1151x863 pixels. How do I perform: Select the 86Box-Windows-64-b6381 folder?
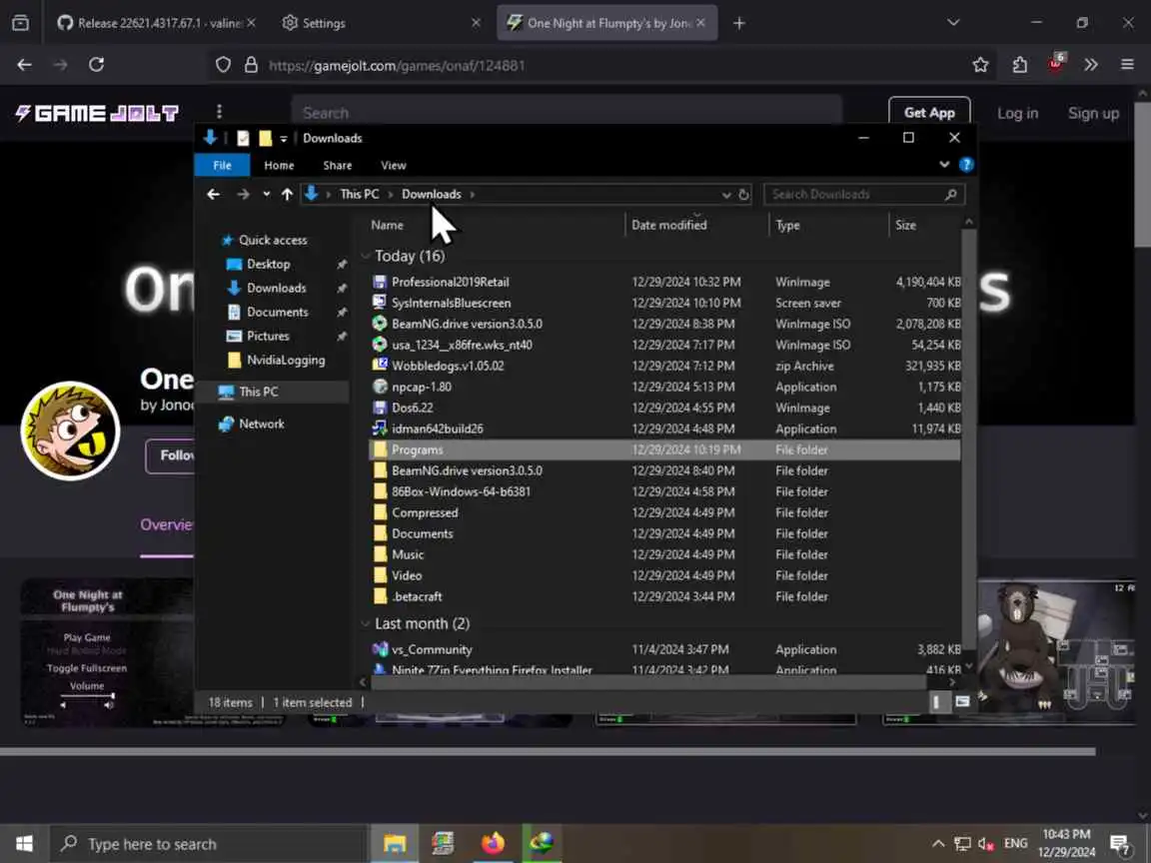coord(461,491)
